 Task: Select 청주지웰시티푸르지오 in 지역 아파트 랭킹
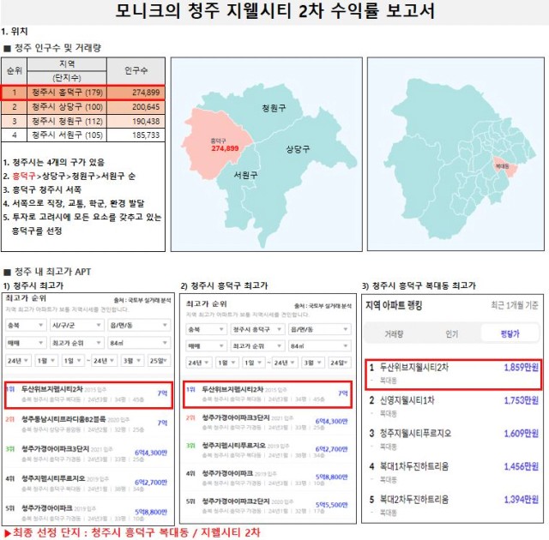pyautogui.click(x=453, y=440)
